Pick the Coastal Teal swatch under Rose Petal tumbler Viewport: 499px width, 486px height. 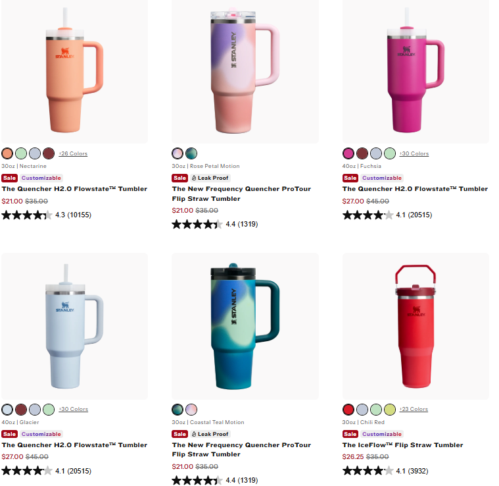pos(191,153)
